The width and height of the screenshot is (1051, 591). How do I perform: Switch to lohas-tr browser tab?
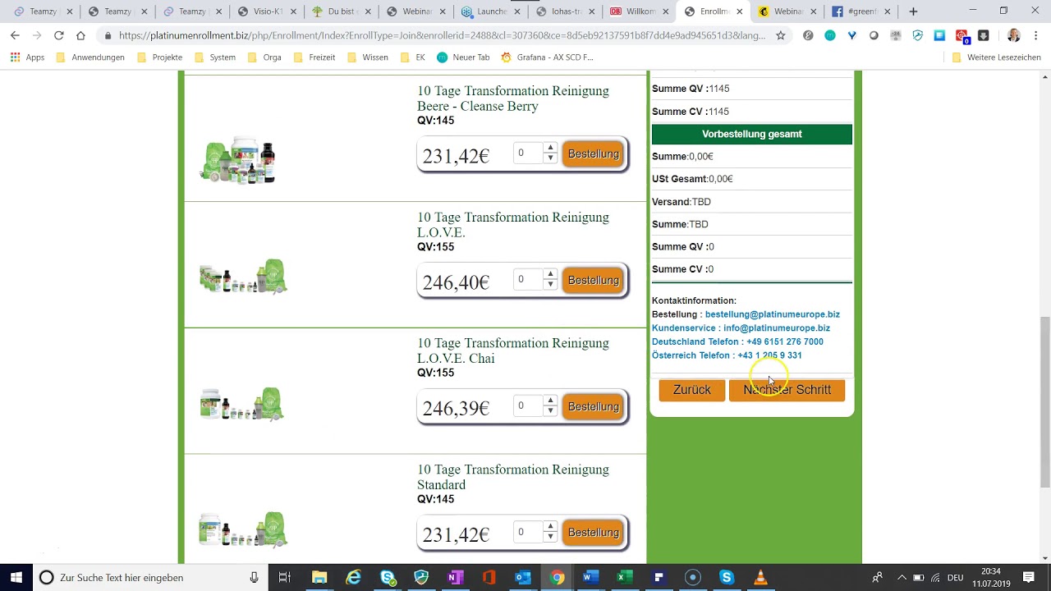click(x=567, y=11)
